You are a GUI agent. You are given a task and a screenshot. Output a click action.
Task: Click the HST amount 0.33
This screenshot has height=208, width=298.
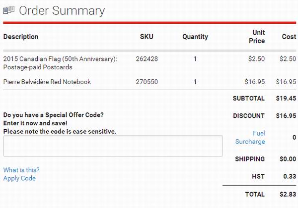[x=290, y=176]
